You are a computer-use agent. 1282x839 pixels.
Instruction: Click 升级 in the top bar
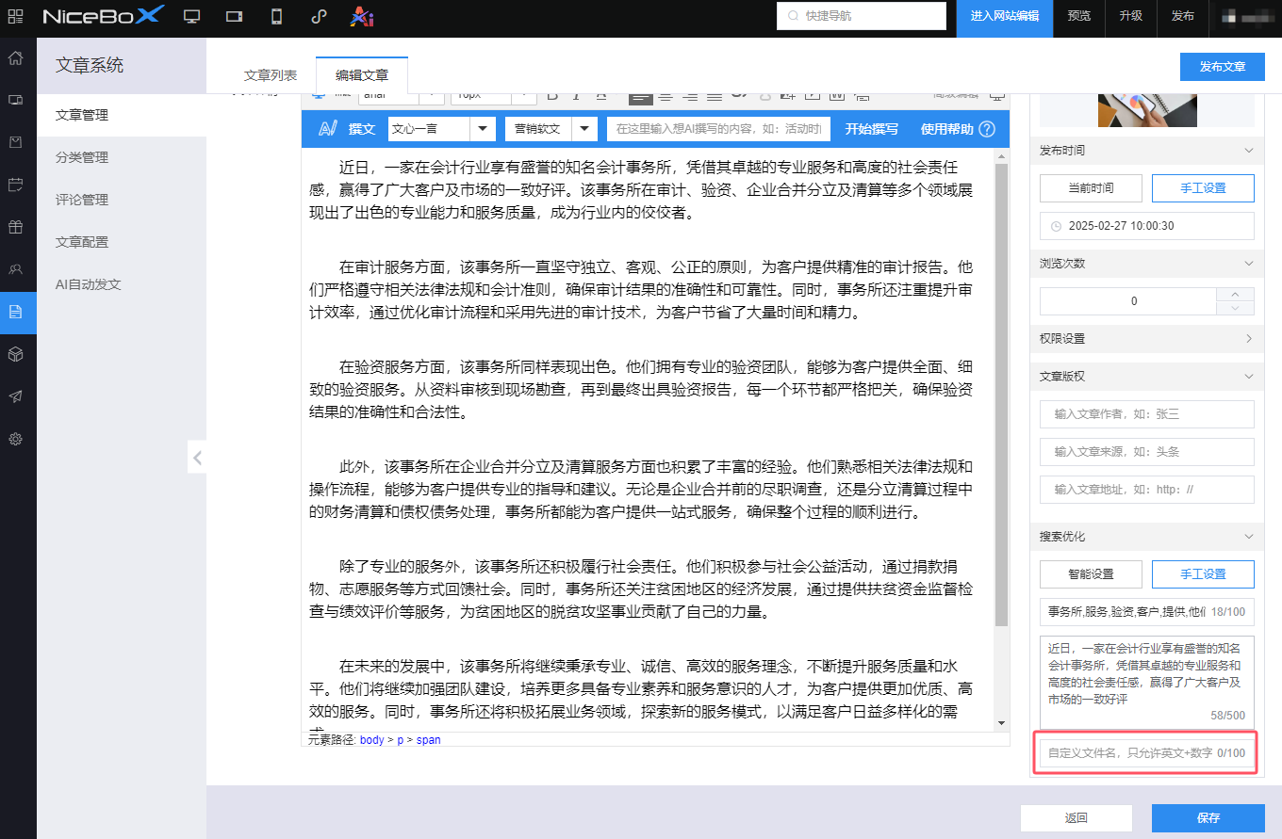click(x=1131, y=16)
